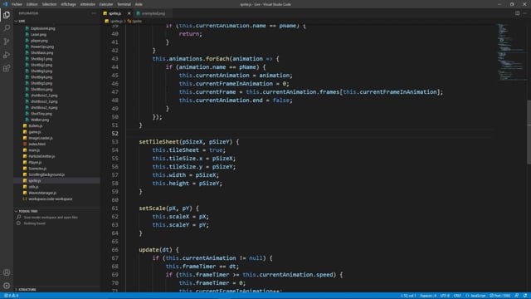Click sprite.js in the breadcrumb
The height and width of the screenshot is (299, 531).
pyautogui.click(x=116, y=21)
